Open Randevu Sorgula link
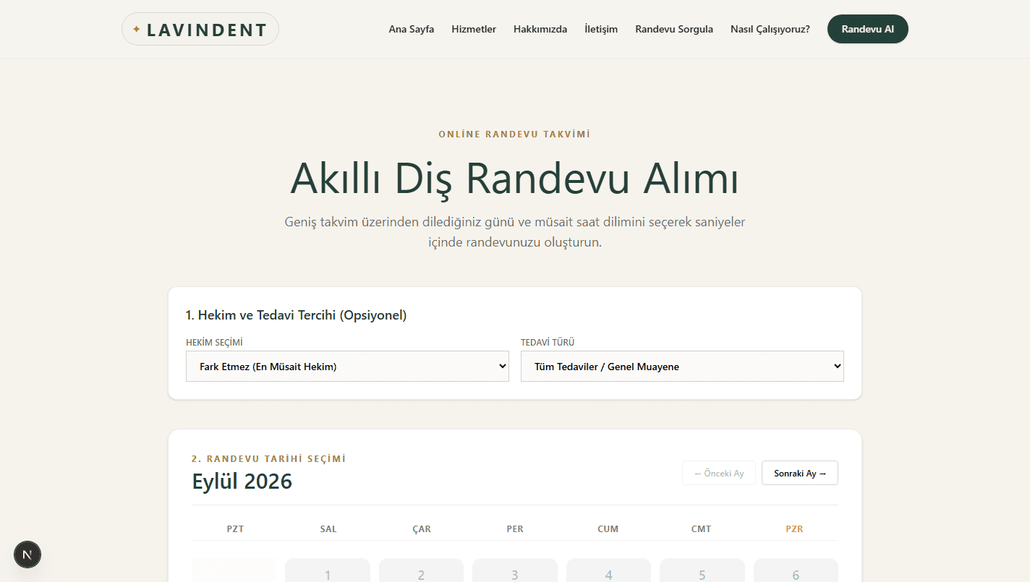The width and height of the screenshot is (1030, 582). tap(674, 30)
